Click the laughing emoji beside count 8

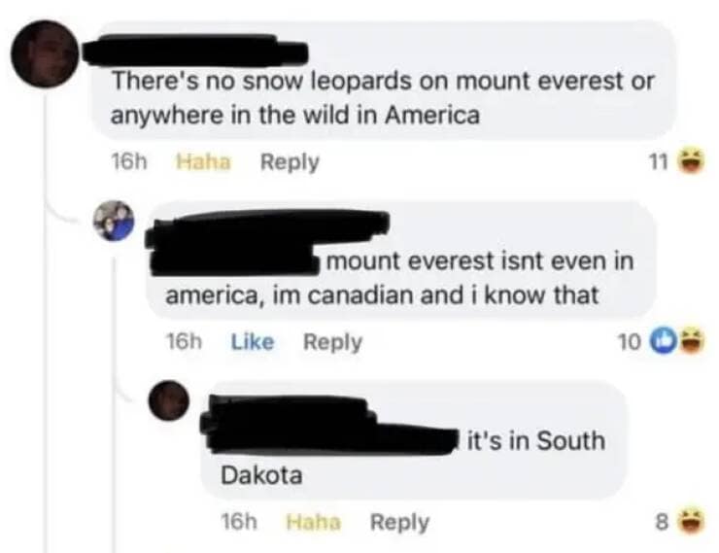point(691,522)
